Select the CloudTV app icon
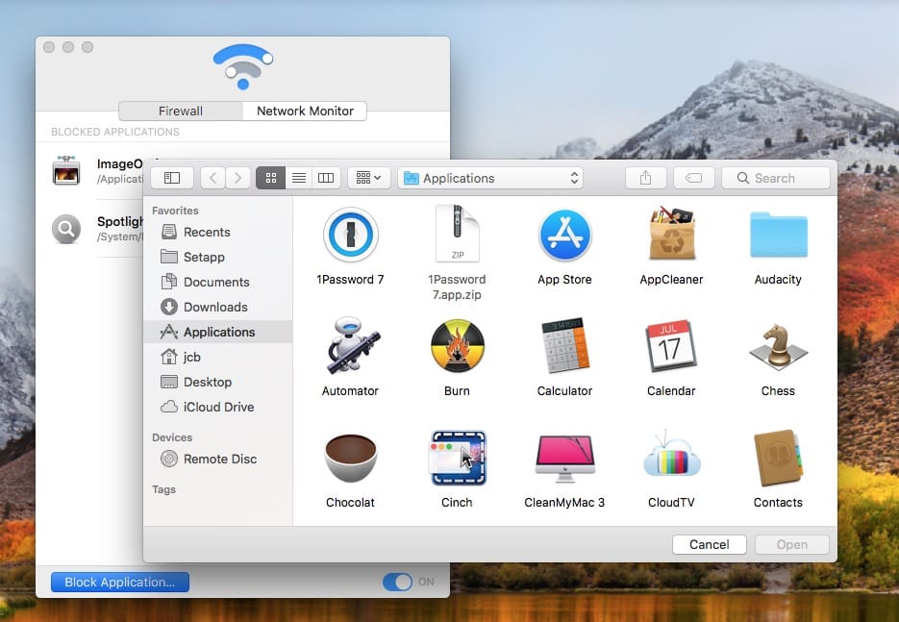The width and height of the screenshot is (899, 622). [x=671, y=456]
